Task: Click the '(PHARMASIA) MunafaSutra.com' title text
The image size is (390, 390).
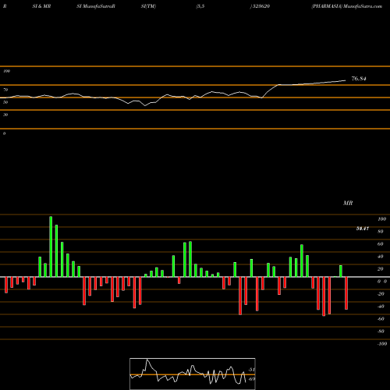Action: [x=347, y=6]
